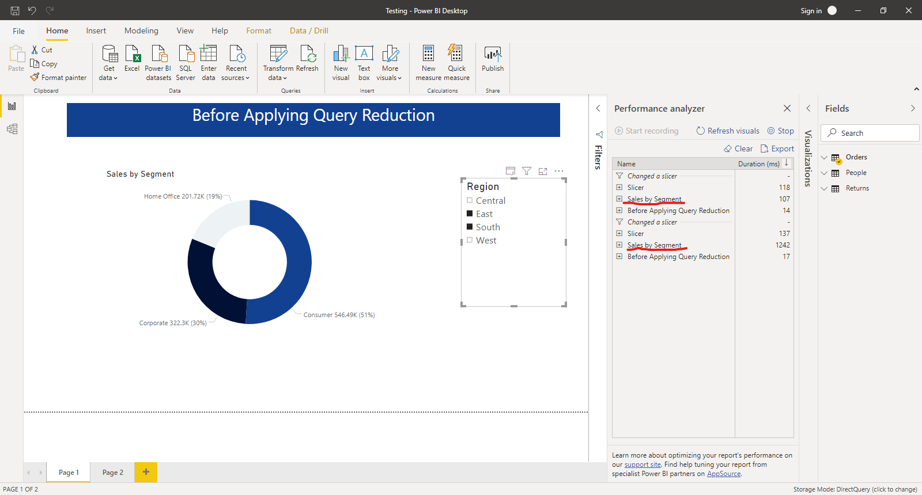This screenshot has width=922, height=495.
Task: Undo the last action
Action: (x=32, y=10)
